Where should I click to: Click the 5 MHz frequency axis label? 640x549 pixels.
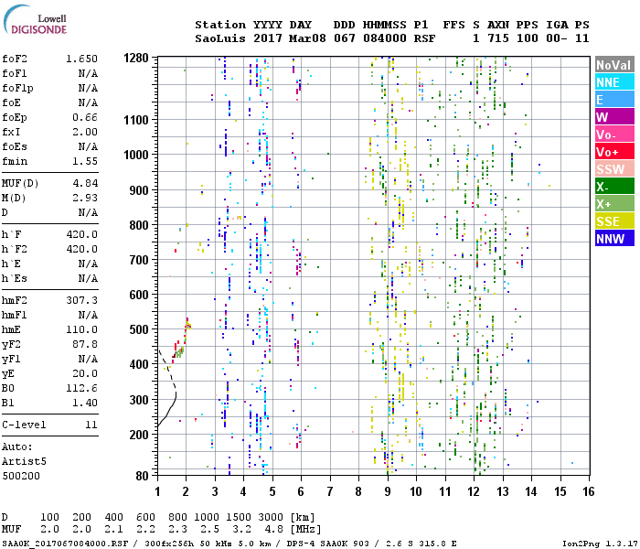click(x=272, y=491)
